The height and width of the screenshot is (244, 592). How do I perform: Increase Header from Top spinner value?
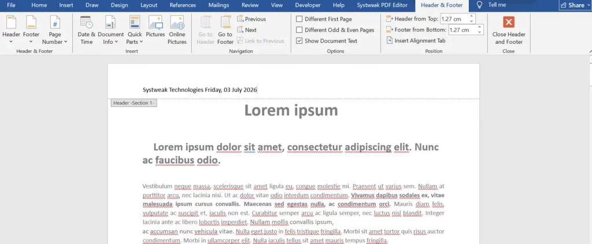[471, 17]
